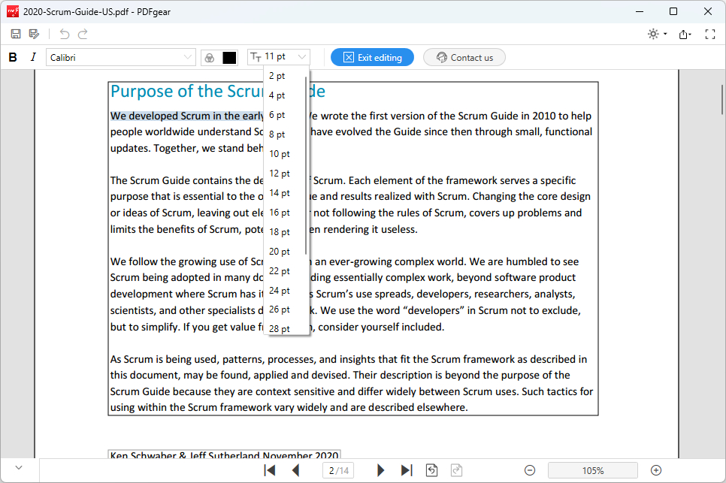Rotate page counterclockwise icon
Screen dimensions: 726x483
[x=431, y=470]
